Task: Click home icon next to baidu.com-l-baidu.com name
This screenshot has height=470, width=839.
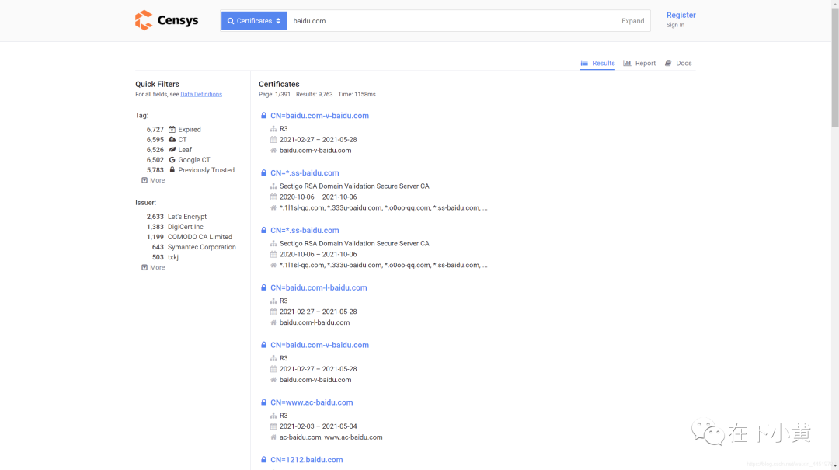Action: [273, 323]
